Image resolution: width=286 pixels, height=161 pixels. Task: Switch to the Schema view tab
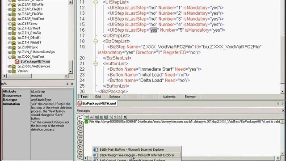tap(114, 97)
